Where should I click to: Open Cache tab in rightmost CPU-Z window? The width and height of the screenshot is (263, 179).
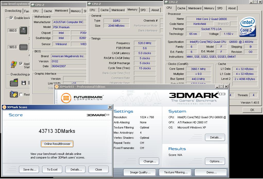[x=181, y=8]
